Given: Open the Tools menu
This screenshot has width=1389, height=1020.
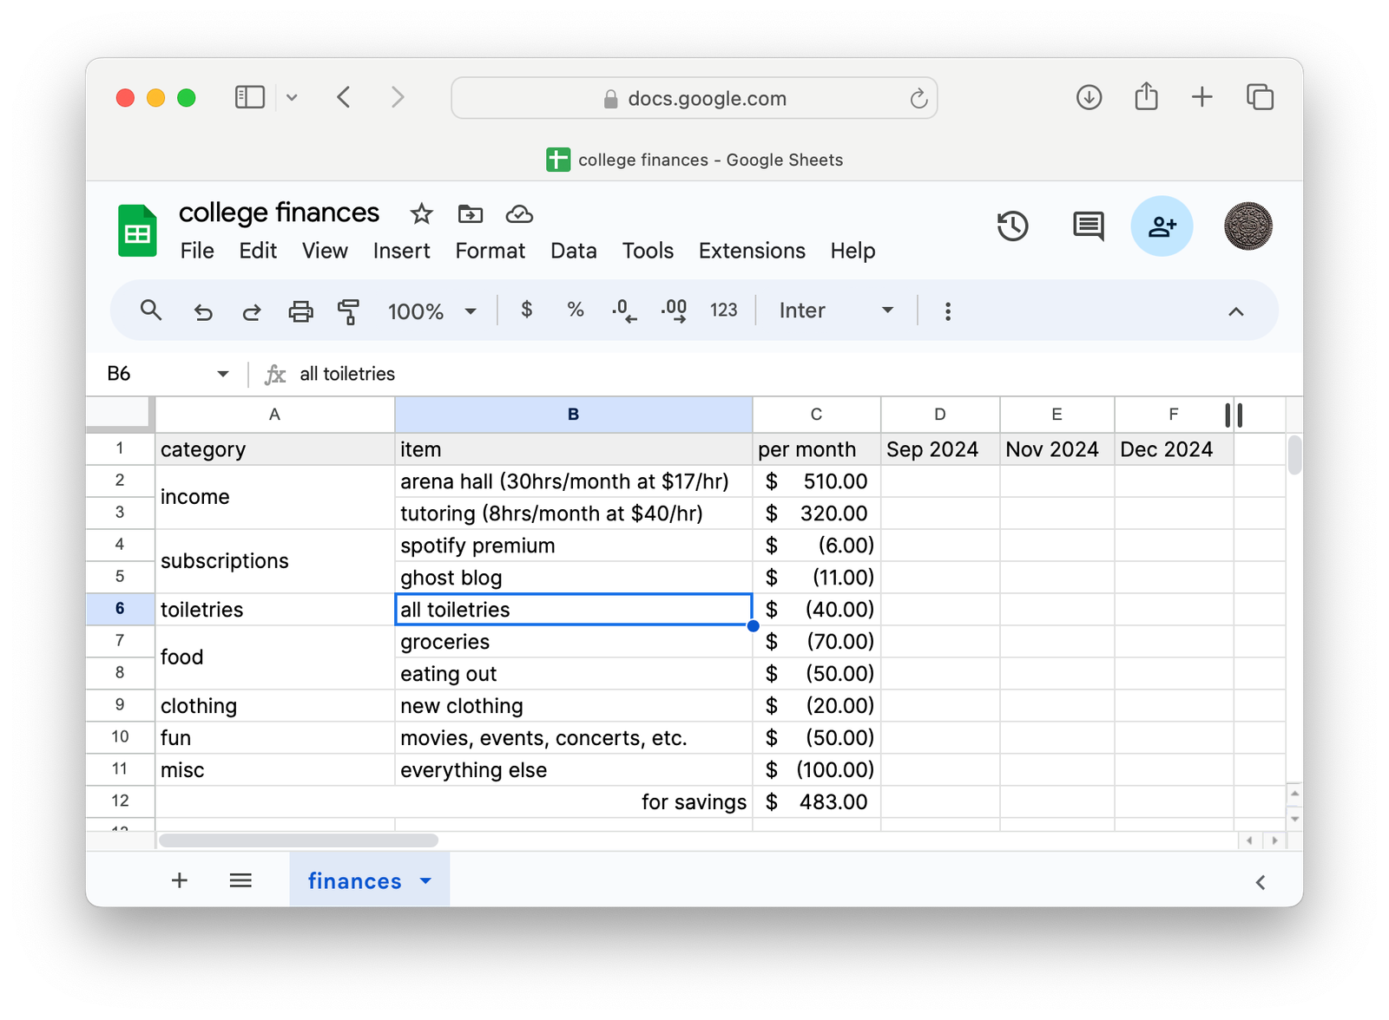Looking at the screenshot, I should pyautogui.click(x=648, y=251).
